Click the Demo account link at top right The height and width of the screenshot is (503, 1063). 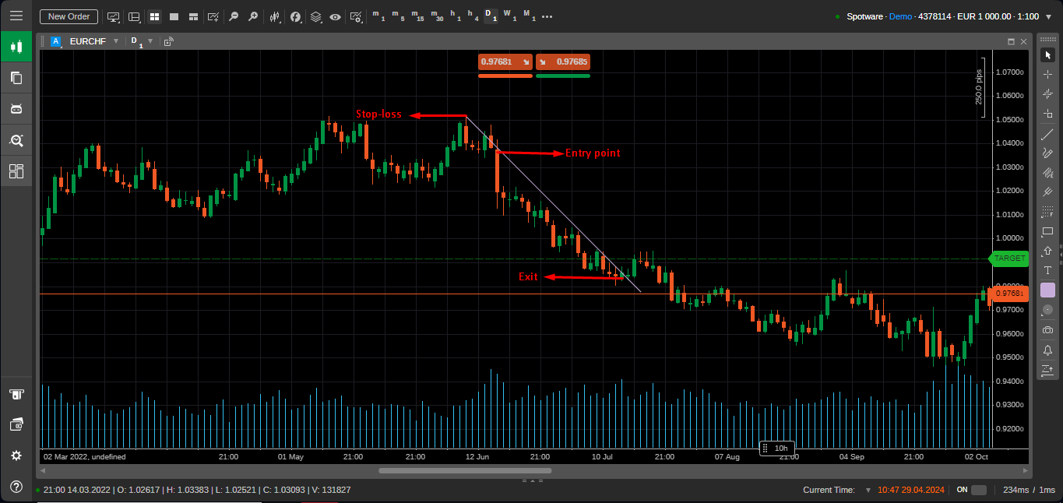click(900, 16)
